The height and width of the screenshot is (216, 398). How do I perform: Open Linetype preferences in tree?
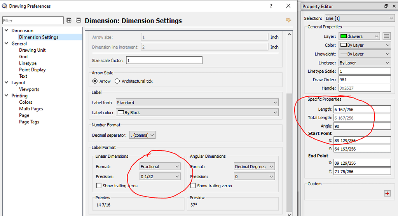[x=28, y=63]
